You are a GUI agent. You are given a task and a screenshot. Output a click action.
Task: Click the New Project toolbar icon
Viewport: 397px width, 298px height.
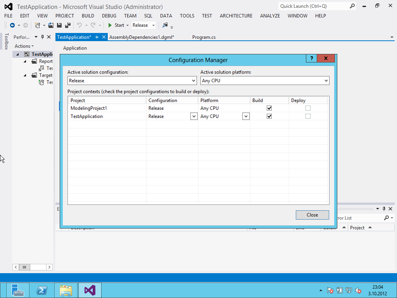pyautogui.click(x=38, y=25)
